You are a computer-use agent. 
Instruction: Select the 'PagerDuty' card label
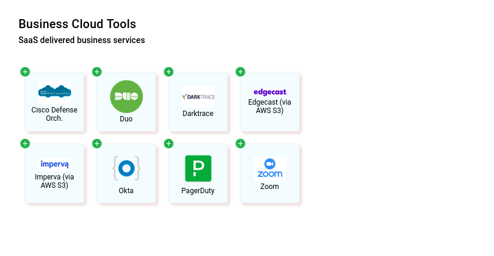198,191
